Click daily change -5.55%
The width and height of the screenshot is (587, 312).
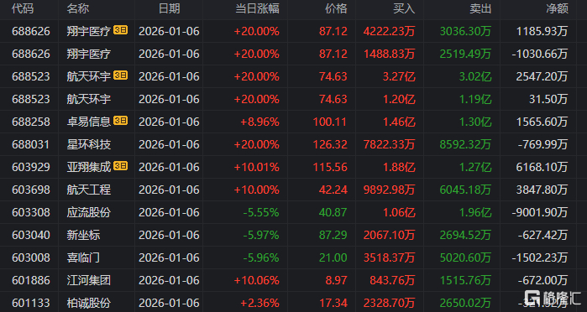[261, 212]
